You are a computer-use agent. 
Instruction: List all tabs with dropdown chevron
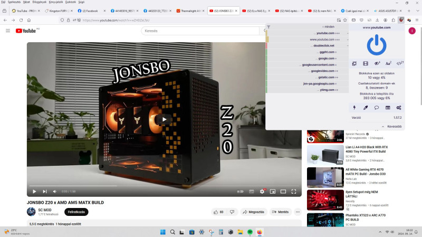(x=417, y=11)
